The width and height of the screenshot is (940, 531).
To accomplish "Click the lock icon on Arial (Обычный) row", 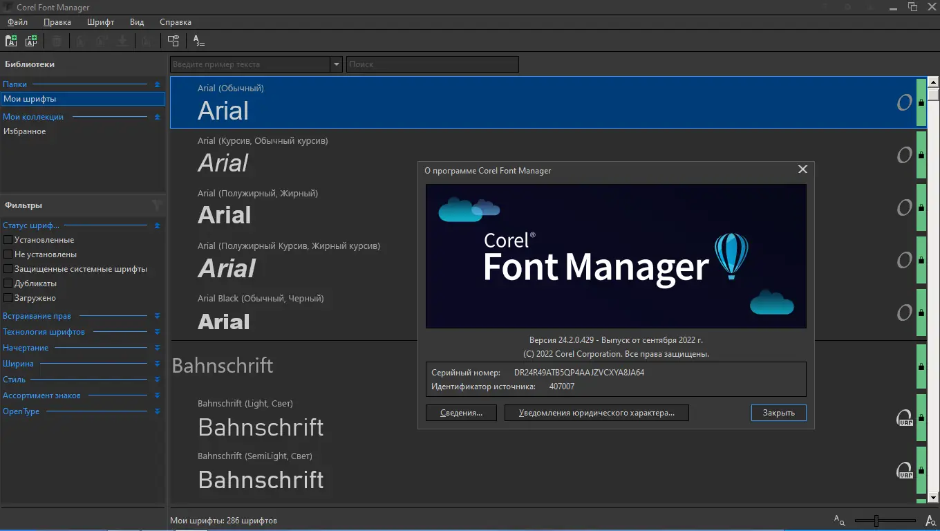I will [921, 103].
